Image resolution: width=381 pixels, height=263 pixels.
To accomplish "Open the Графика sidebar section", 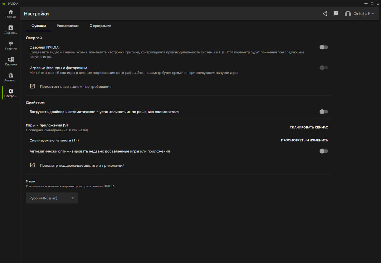I will pyautogui.click(x=10, y=46).
